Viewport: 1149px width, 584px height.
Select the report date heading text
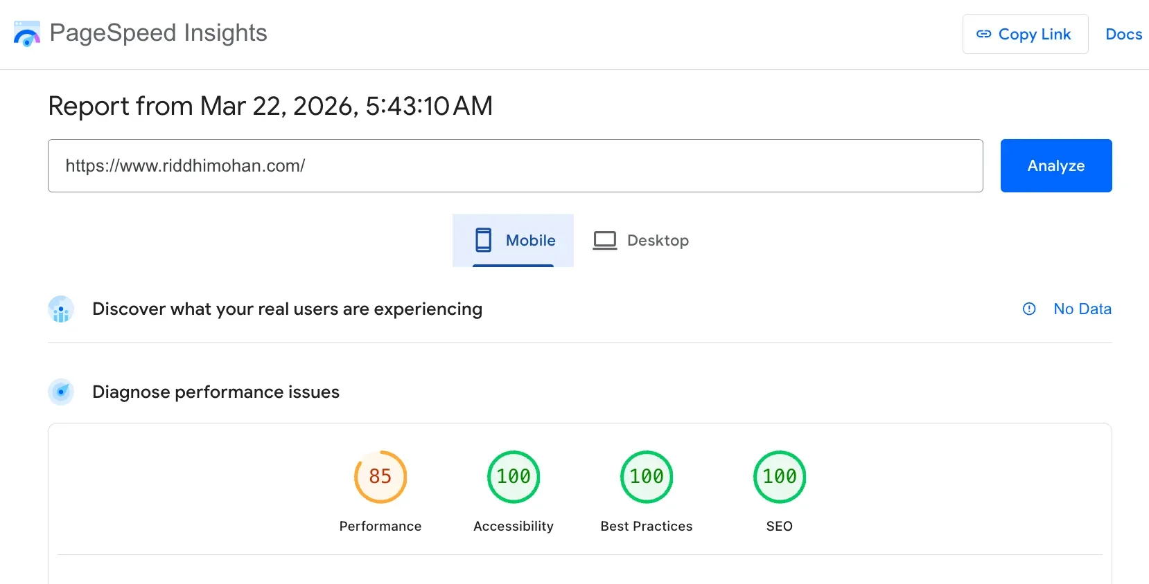tap(270, 106)
